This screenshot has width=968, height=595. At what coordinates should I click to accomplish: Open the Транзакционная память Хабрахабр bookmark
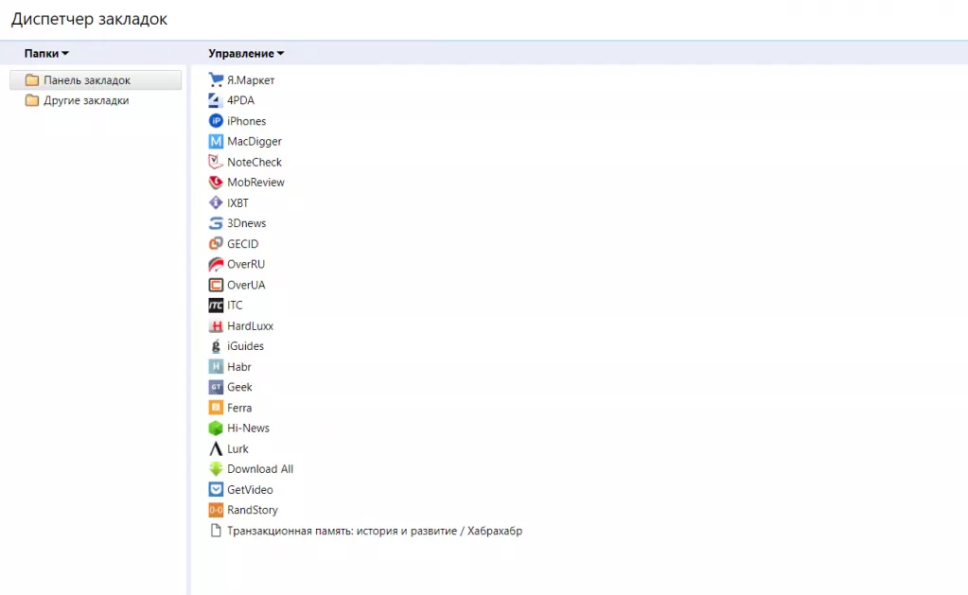(x=374, y=530)
